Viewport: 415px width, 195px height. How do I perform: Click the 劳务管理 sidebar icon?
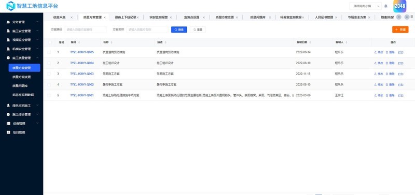tap(8, 22)
